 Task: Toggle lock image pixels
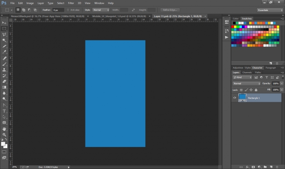pos(246,90)
